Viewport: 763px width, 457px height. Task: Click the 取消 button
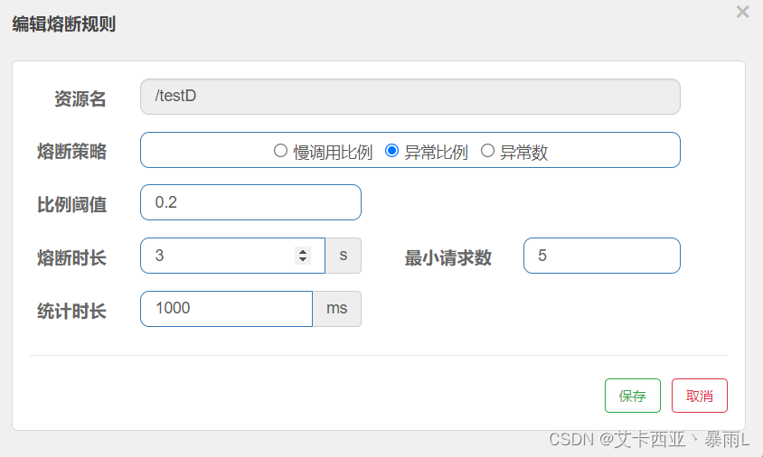point(700,396)
